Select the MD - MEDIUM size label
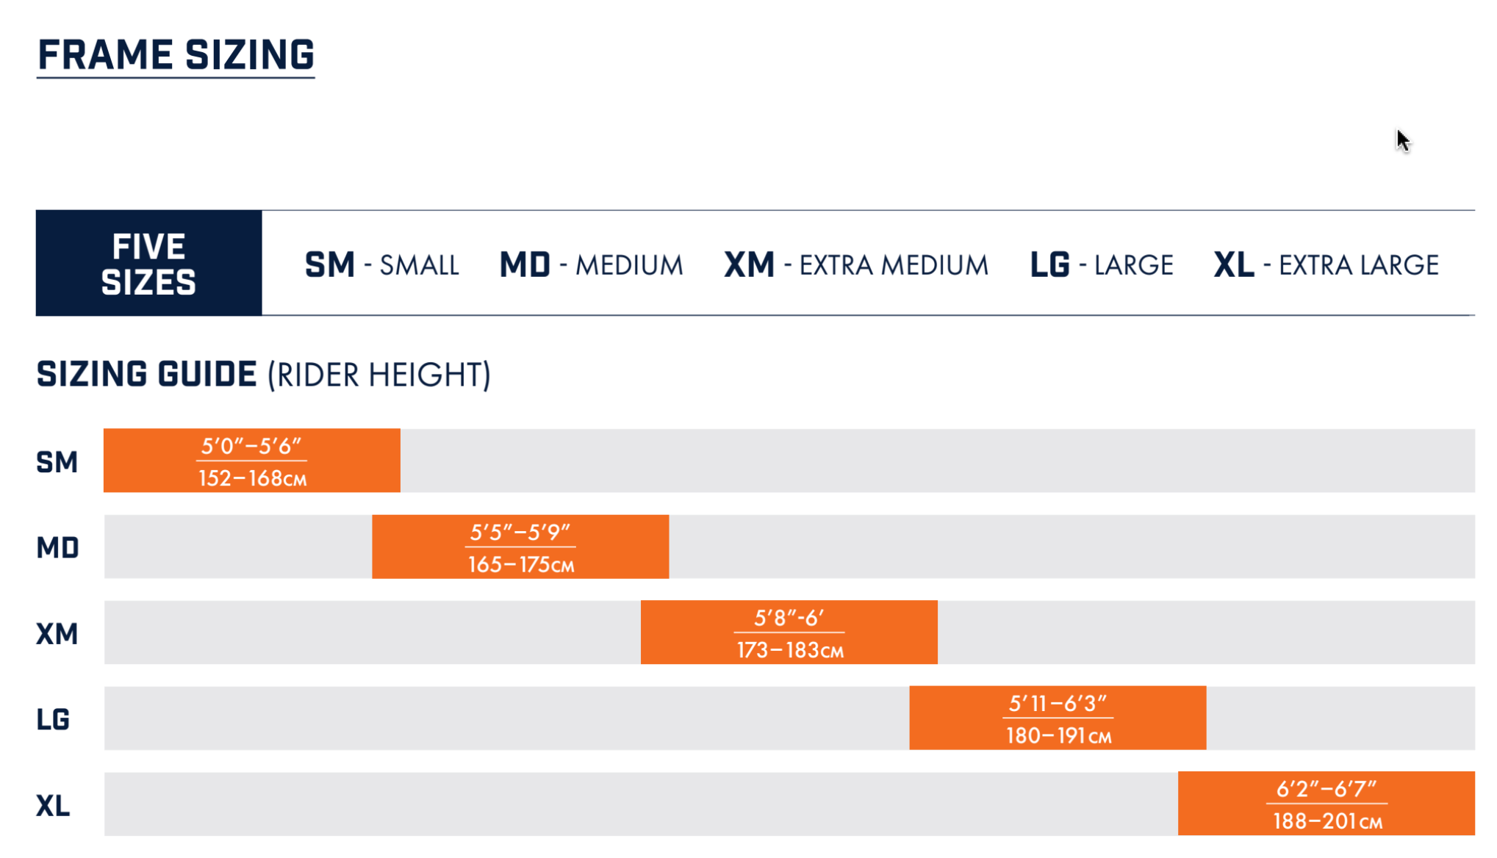The image size is (1497, 858). pyautogui.click(x=591, y=264)
